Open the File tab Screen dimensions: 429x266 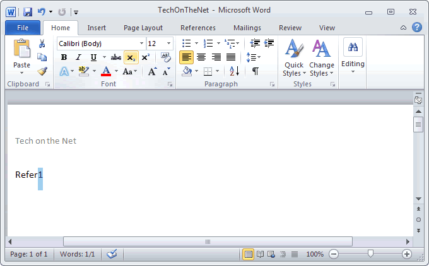[x=23, y=28]
